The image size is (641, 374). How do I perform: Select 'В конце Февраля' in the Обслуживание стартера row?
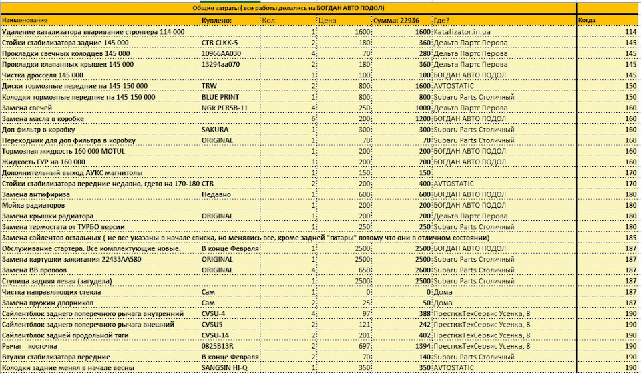click(230, 248)
